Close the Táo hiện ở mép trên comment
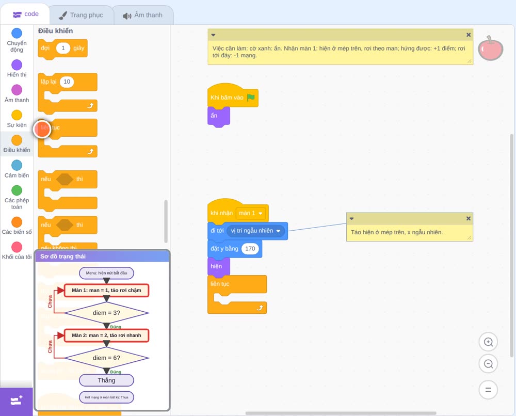The width and height of the screenshot is (516, 416). point(469,218)
